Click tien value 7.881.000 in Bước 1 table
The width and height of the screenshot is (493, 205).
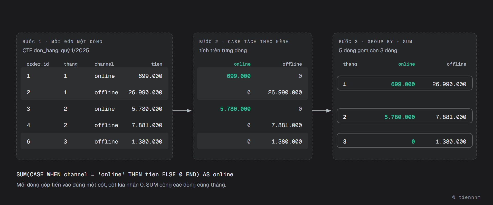point(147,125)
